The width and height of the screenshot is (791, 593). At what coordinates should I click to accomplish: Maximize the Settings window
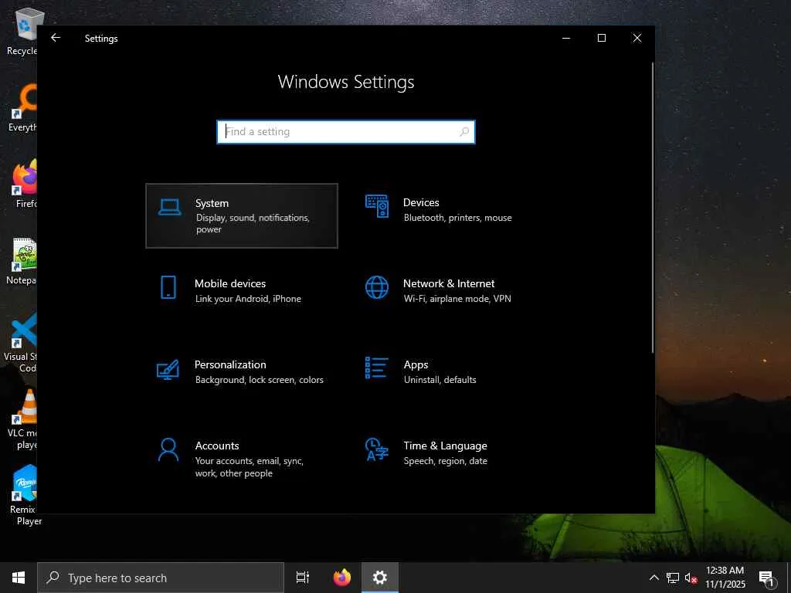601,38
